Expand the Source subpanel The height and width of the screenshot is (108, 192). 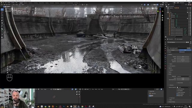(171, 64)
